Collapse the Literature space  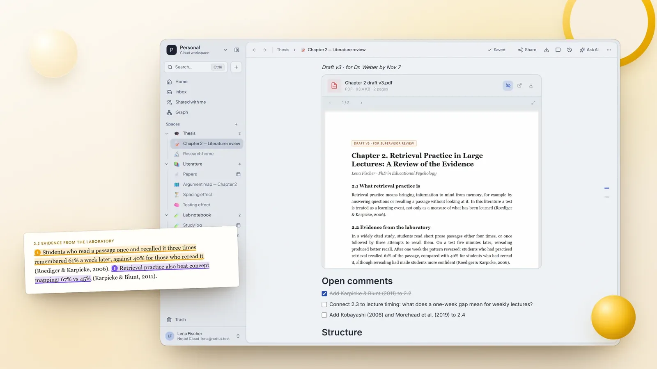click(167, 164)
